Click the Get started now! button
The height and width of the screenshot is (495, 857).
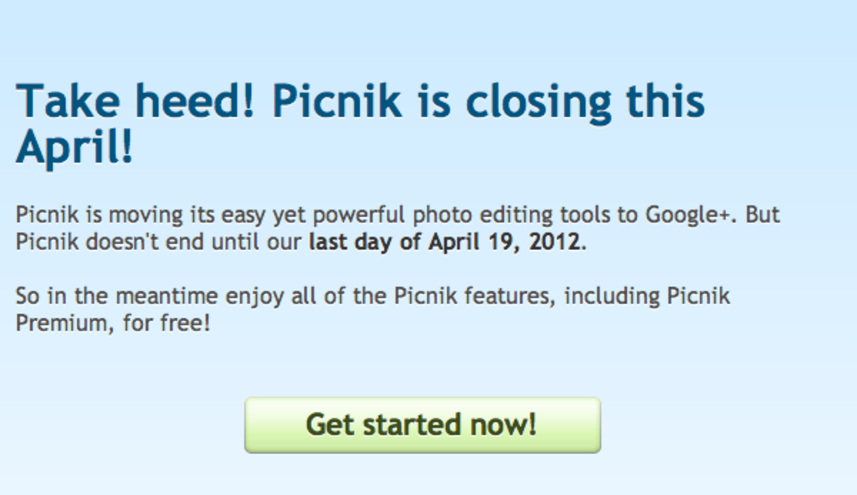[422, 425]
